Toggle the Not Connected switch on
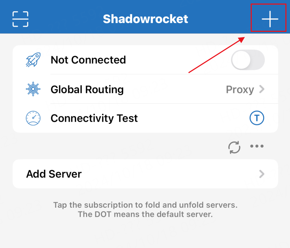 point(248,60)
